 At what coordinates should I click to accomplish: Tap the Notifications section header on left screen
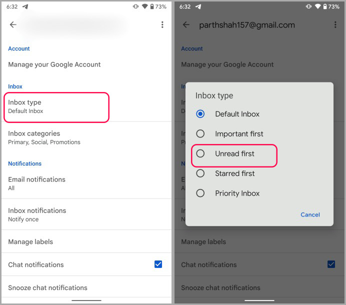click(24, 163)
